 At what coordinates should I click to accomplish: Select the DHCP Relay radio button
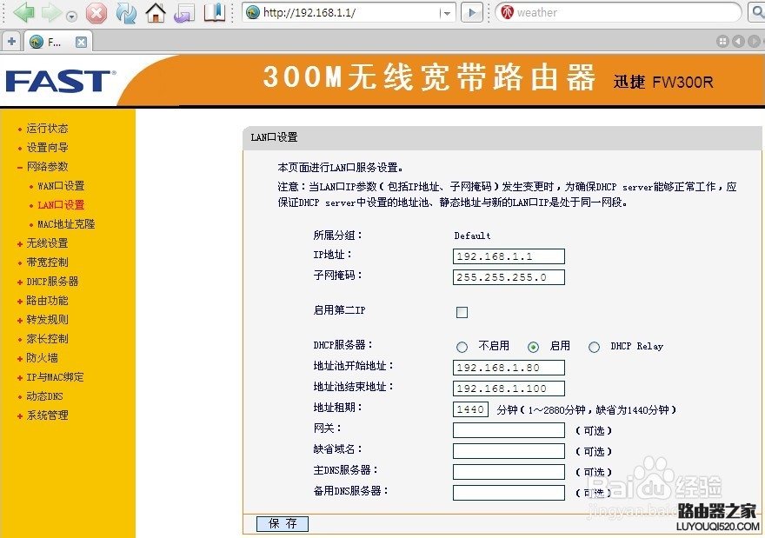[x=595, y=346]
